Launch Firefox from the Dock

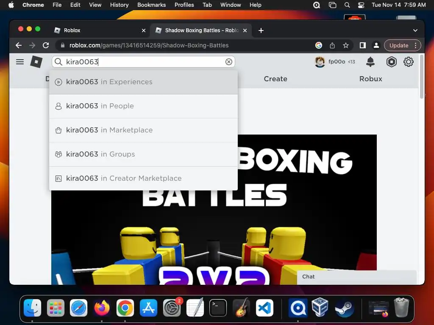[102, 308]
